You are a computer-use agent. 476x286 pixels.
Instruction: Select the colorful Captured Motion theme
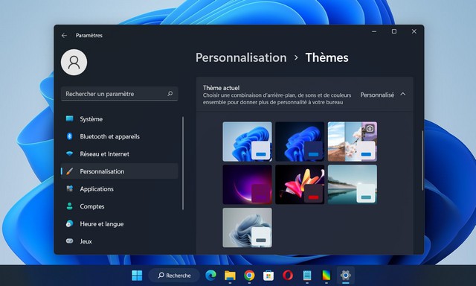[x=300, y=185]
